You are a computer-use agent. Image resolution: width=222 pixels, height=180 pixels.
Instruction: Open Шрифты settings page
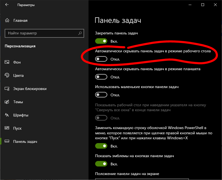point(44,115)
